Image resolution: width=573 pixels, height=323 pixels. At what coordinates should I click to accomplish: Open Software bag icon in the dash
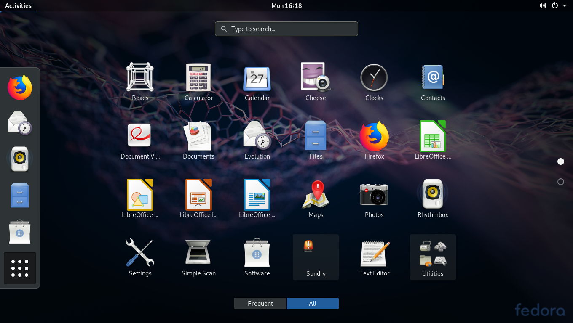(20, 231)
